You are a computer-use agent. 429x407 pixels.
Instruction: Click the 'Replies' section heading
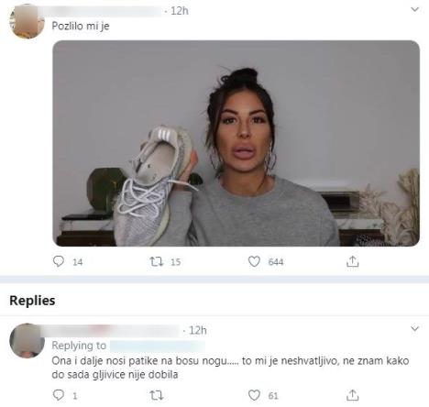(x=32, y=301)
